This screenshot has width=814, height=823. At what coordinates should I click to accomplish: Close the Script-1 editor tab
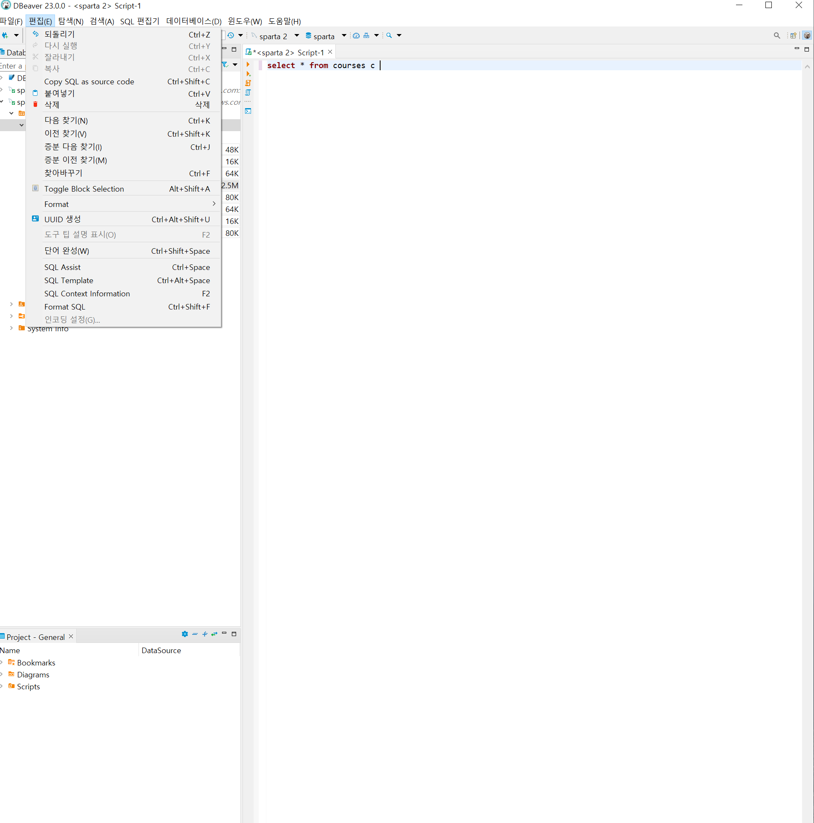click(330, 52)
